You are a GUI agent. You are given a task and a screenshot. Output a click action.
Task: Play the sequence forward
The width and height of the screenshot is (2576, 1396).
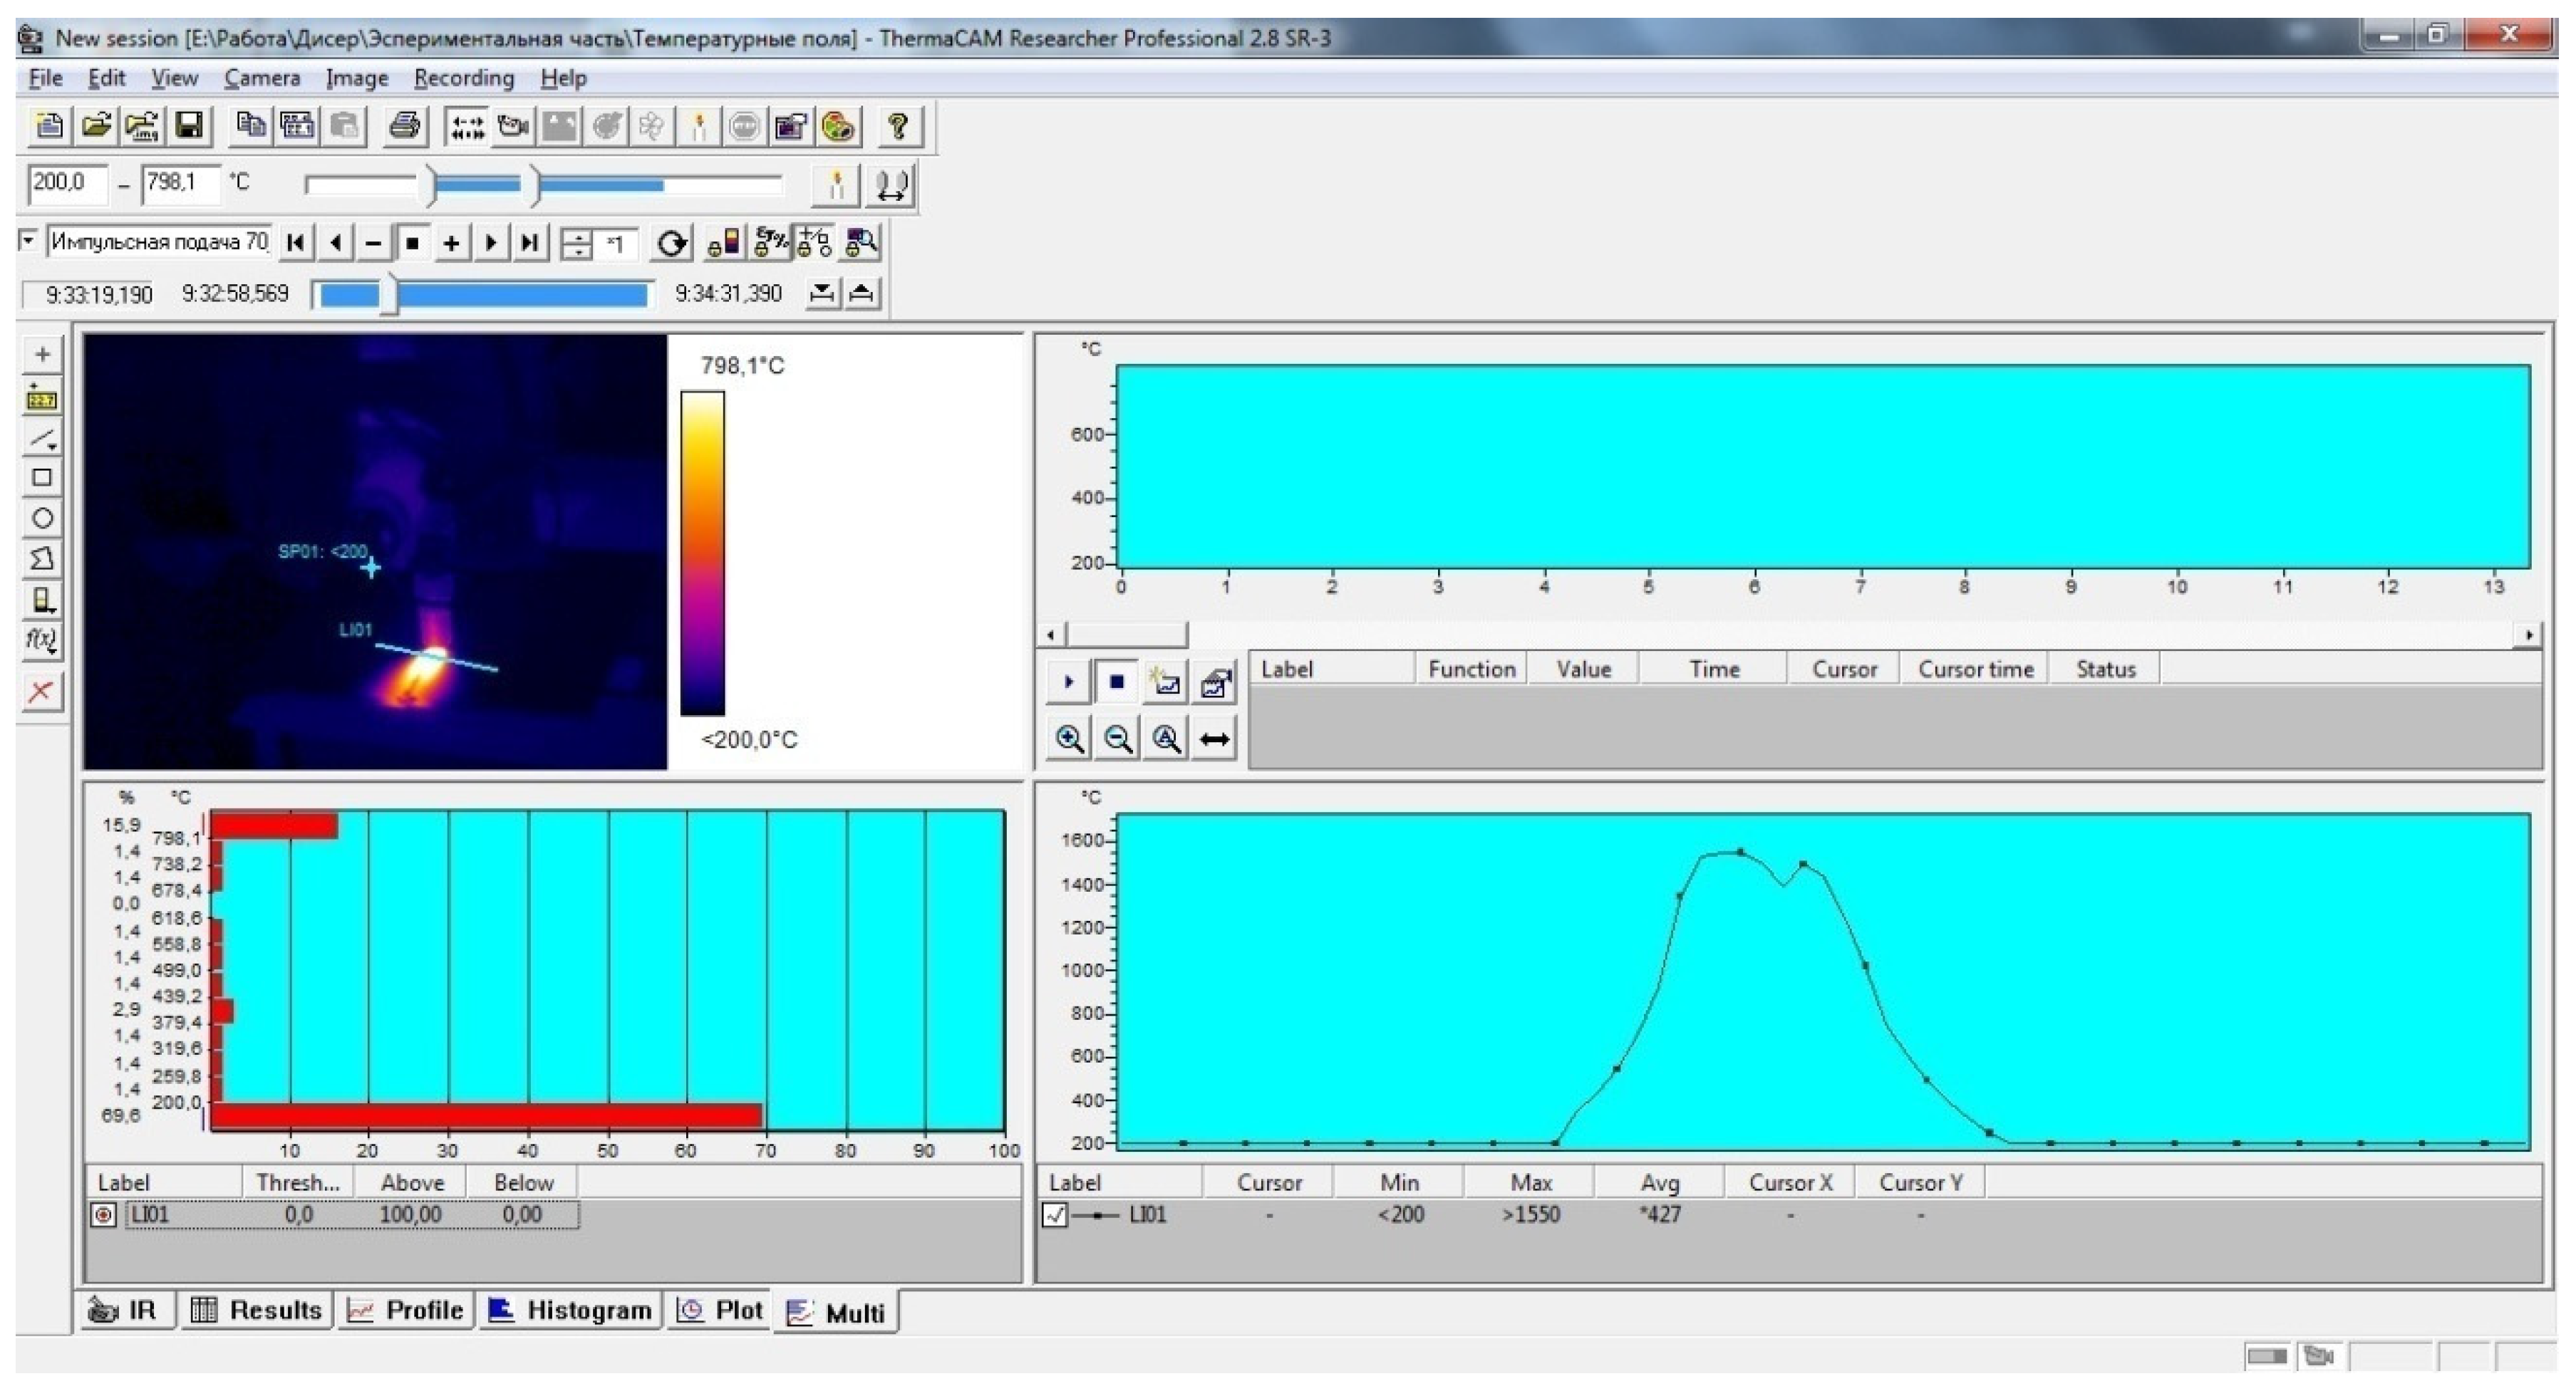[491, 243]
